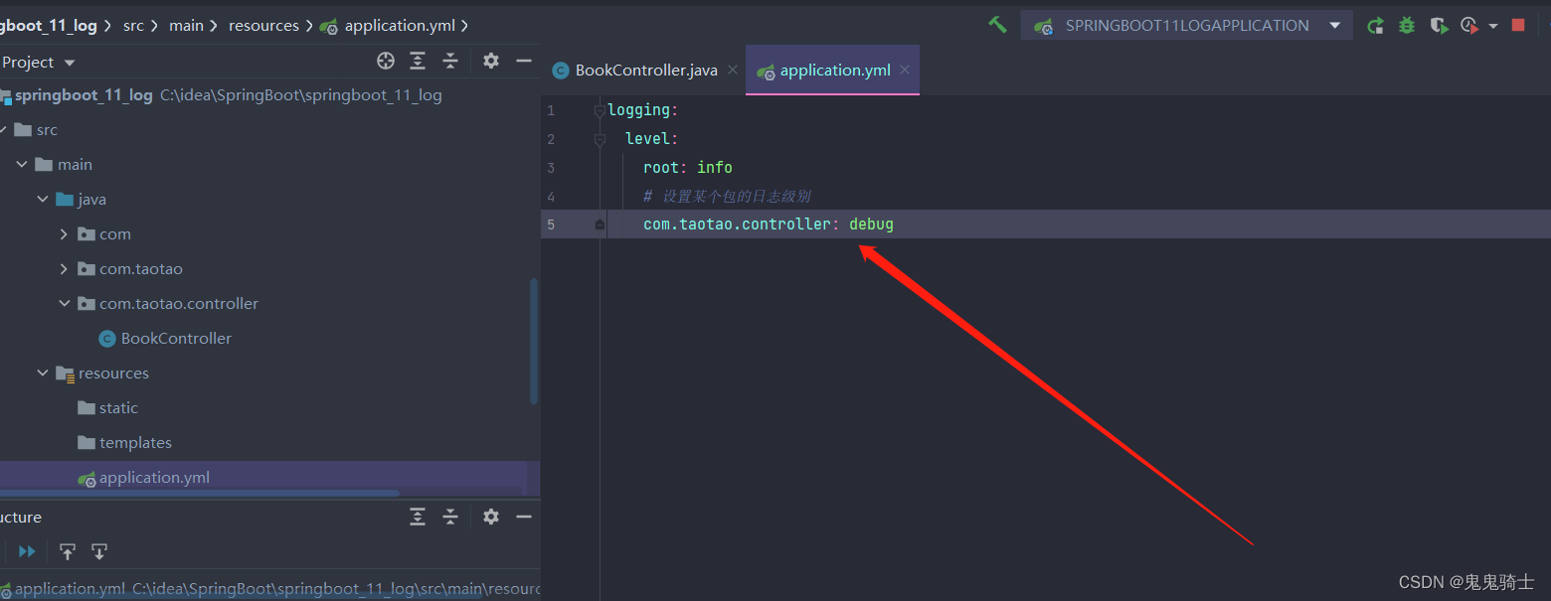
Task: Toggle Autoscroll to Source in Structure
Action: coord(68,551)
